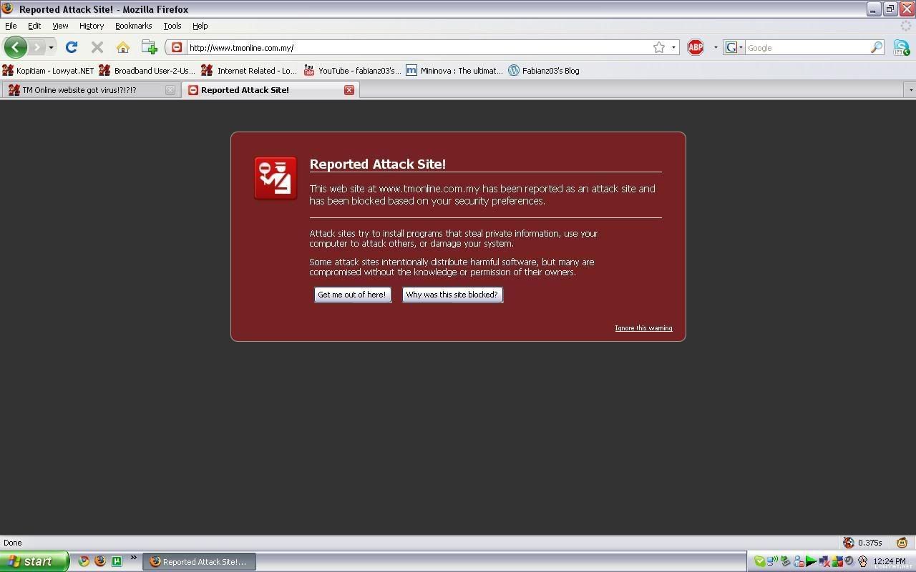This screenshot has width=916, height=572.
Task: Launch Firefox from the quick launch bar
Action: [x=100, y=561]
